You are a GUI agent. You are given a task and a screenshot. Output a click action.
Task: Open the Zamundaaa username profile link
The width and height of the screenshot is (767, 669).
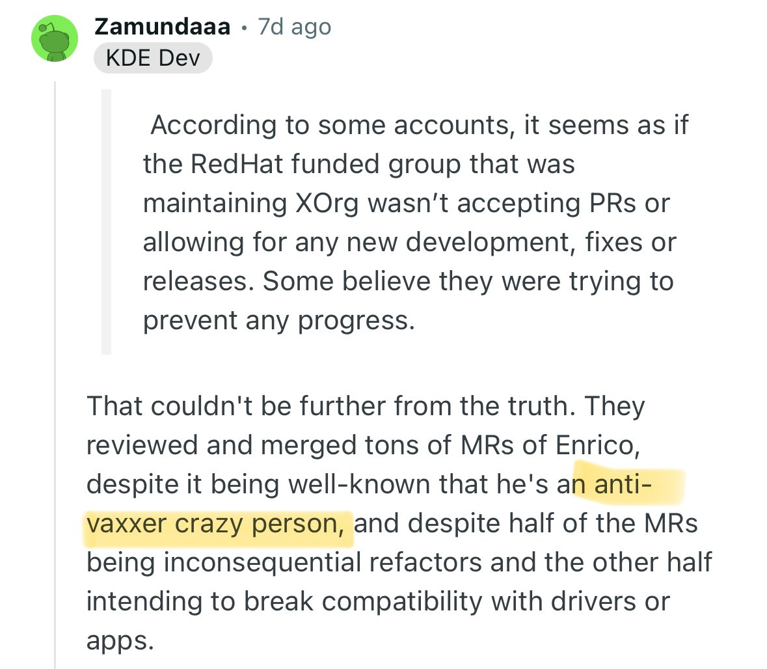[163, 27]
